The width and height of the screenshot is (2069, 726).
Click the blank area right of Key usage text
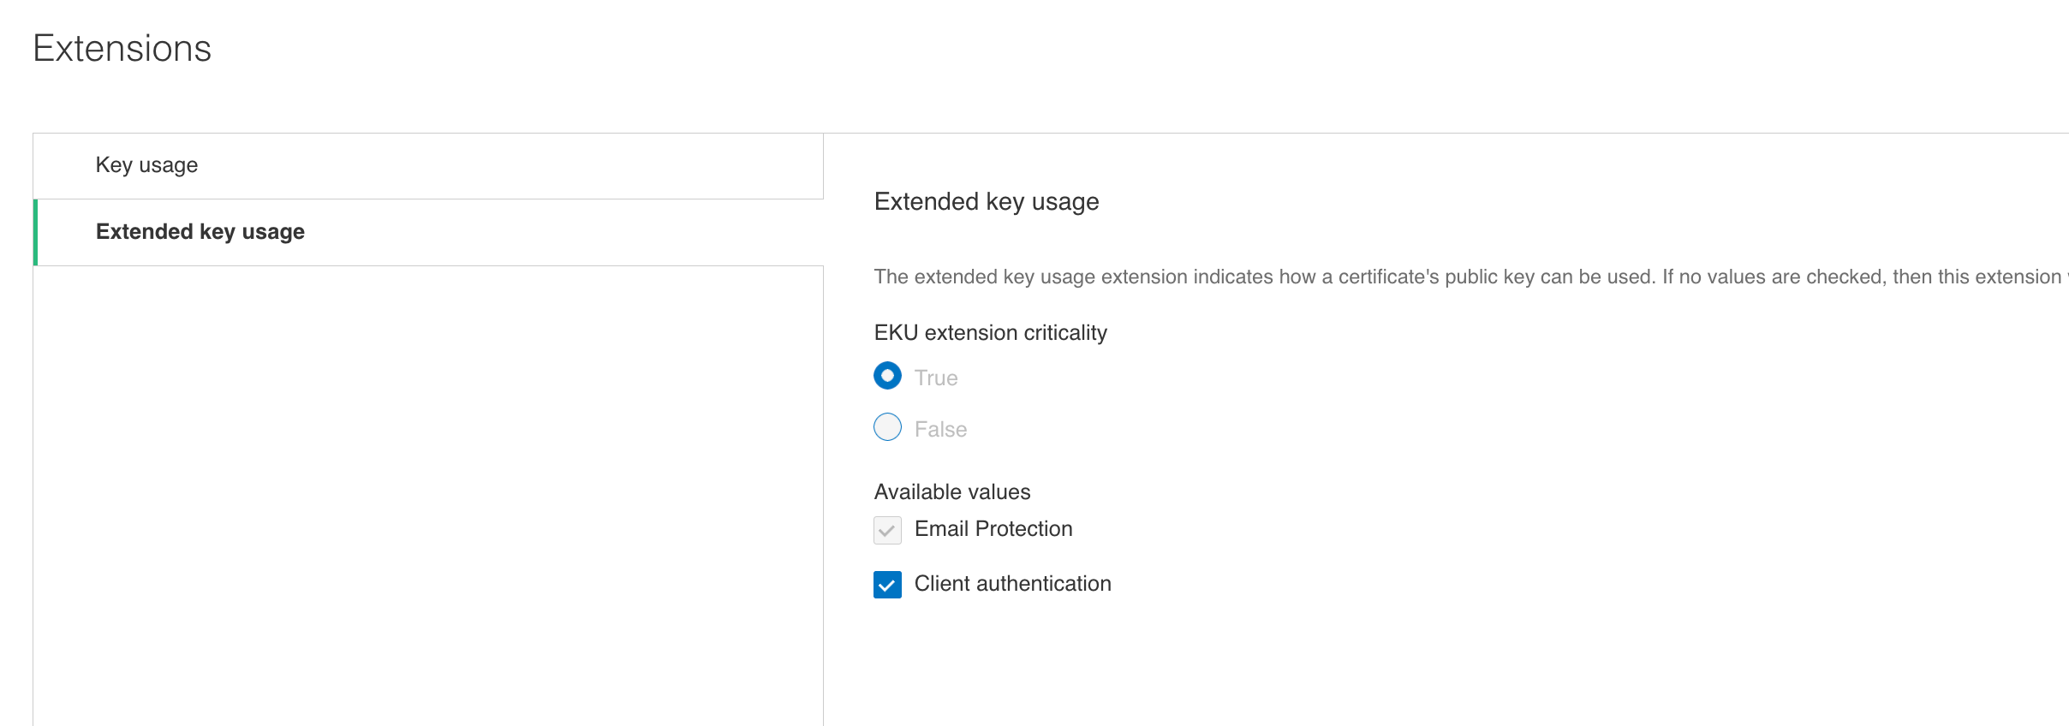[514, 165]
